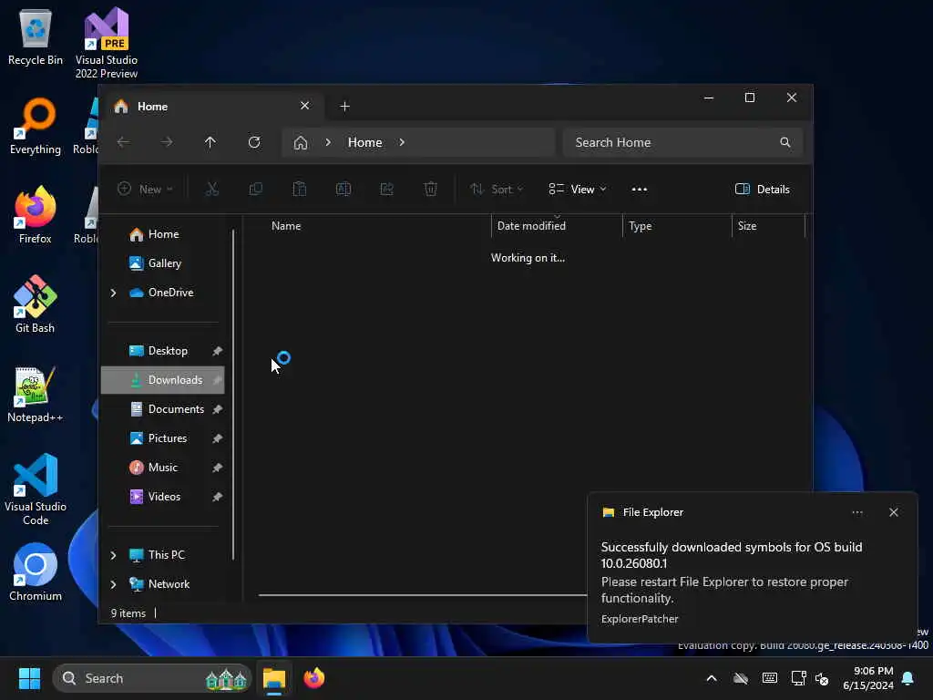Click the Paste clipboard icon
933x700 pixels.
click(x=299, y=190)
